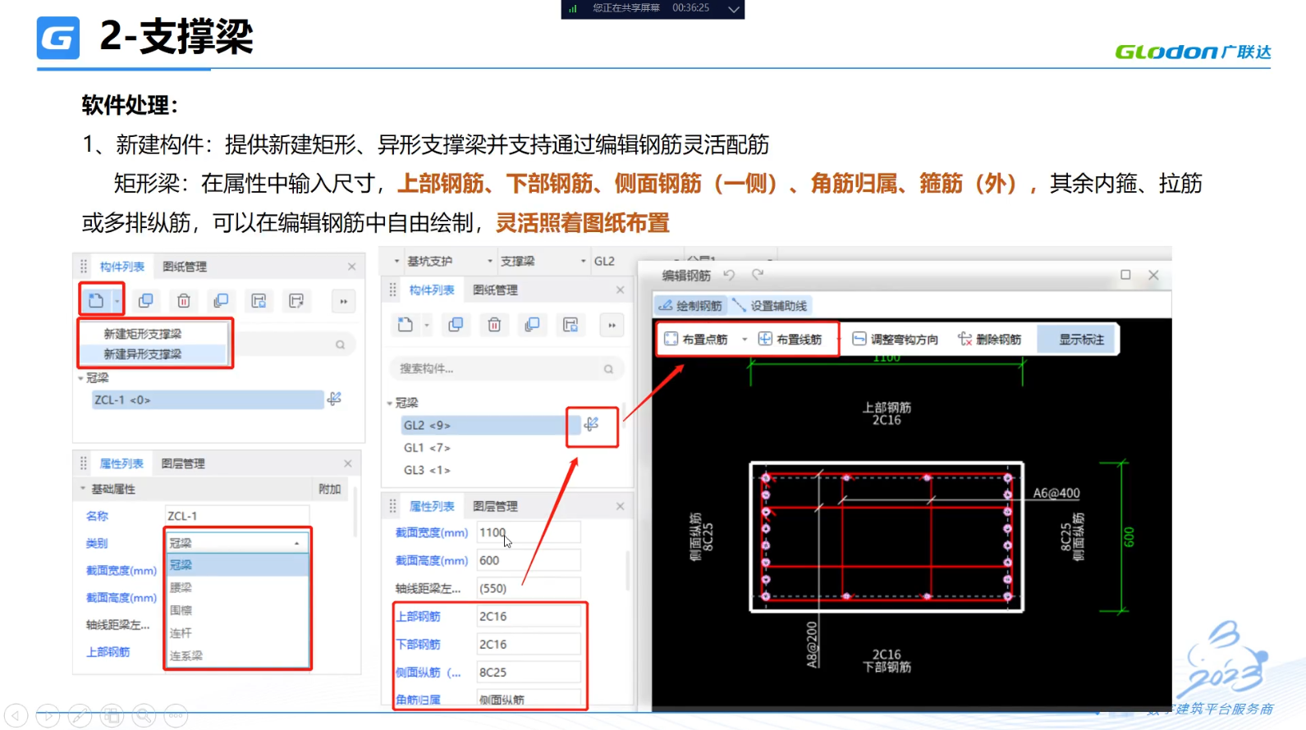Click save-to-library icon in middle panel toolbar
This screenshot has height=730, width=1306.
coord(571,325)
